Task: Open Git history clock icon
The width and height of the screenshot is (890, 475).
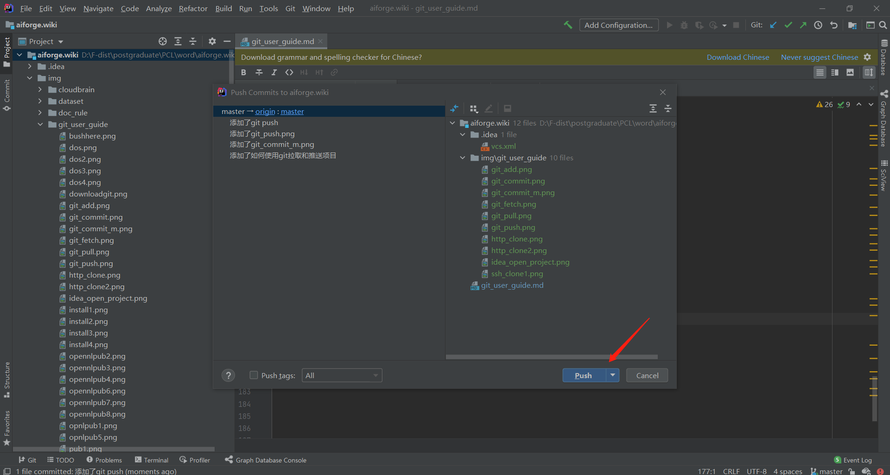Action: pyautogui.click(x=818, y=25)
